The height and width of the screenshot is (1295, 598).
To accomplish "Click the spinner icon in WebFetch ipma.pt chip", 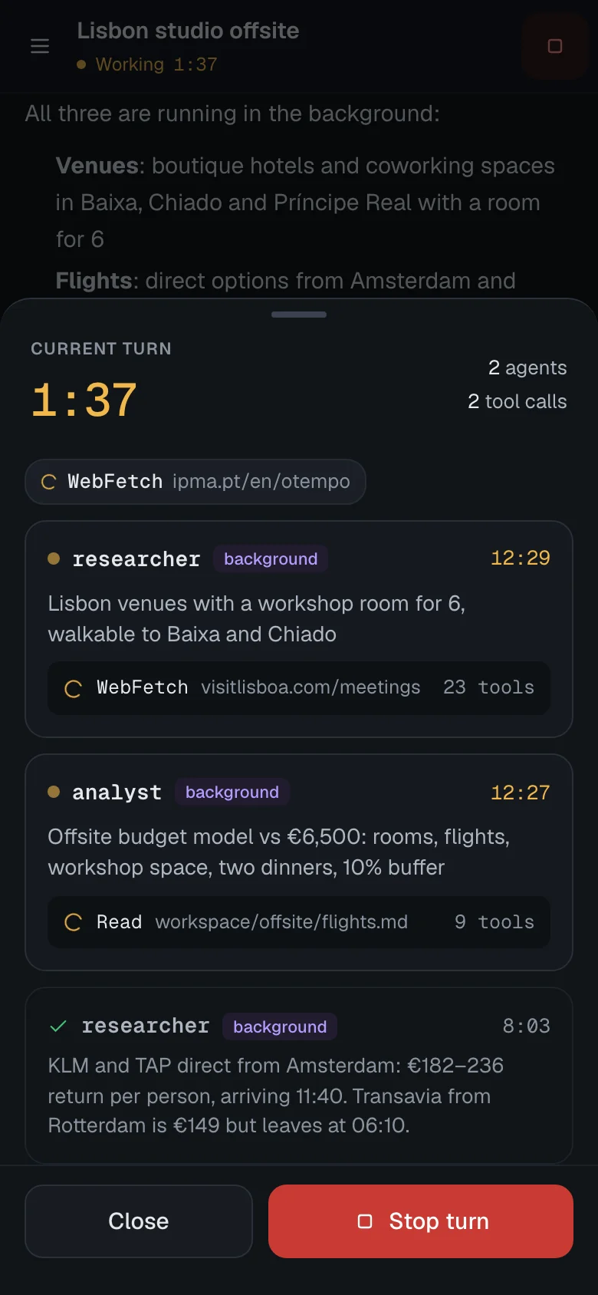I will click(48, 482).
